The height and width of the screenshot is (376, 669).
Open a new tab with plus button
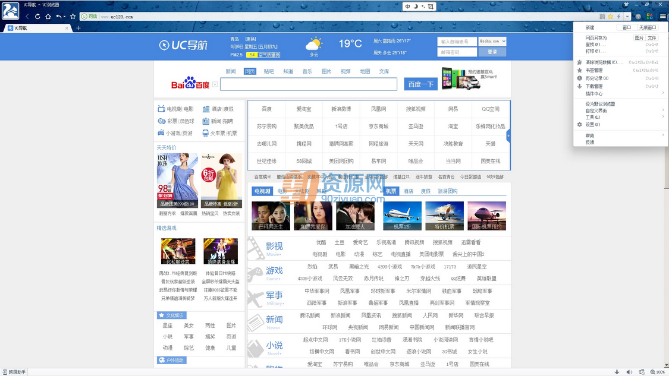click(78, 28)
